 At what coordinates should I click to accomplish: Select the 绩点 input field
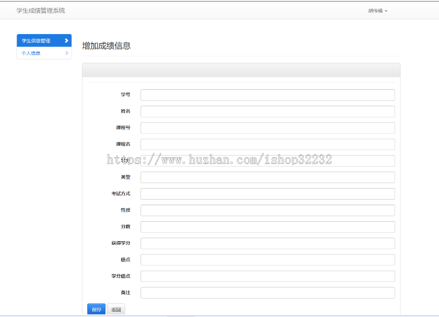267,260
